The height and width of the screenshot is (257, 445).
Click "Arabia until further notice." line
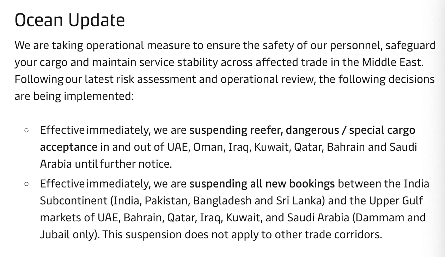coord(106,164)
